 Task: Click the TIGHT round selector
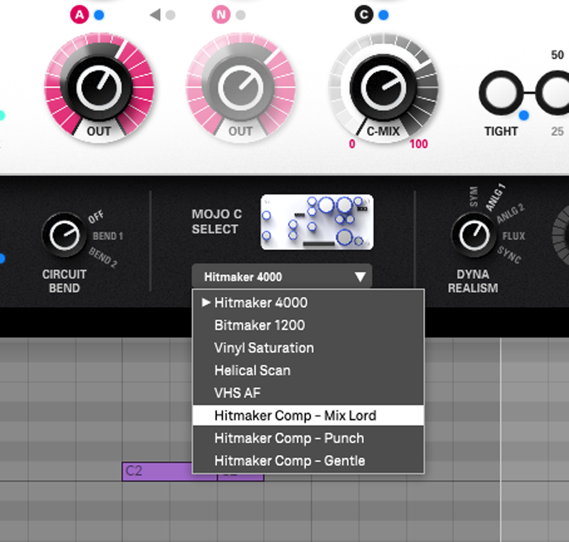[501, 93]
